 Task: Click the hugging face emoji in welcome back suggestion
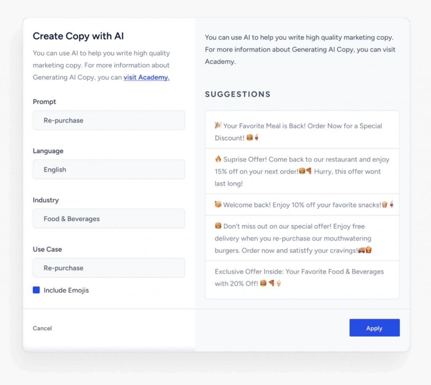pyautogui.click(x=218, y=205)
